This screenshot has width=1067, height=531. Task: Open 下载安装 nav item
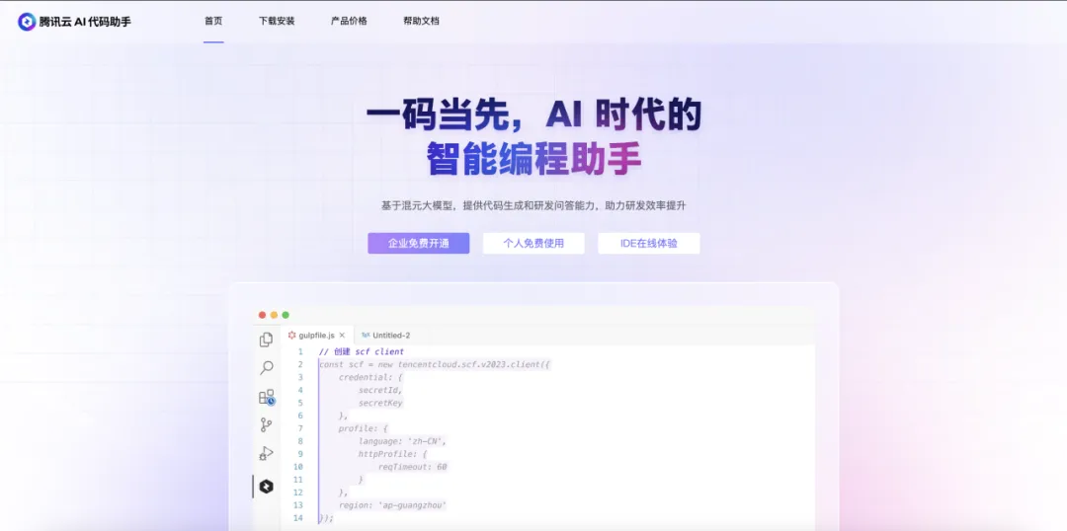click(277, 21)
